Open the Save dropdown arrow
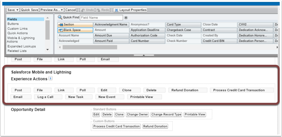 pos(17,10)
